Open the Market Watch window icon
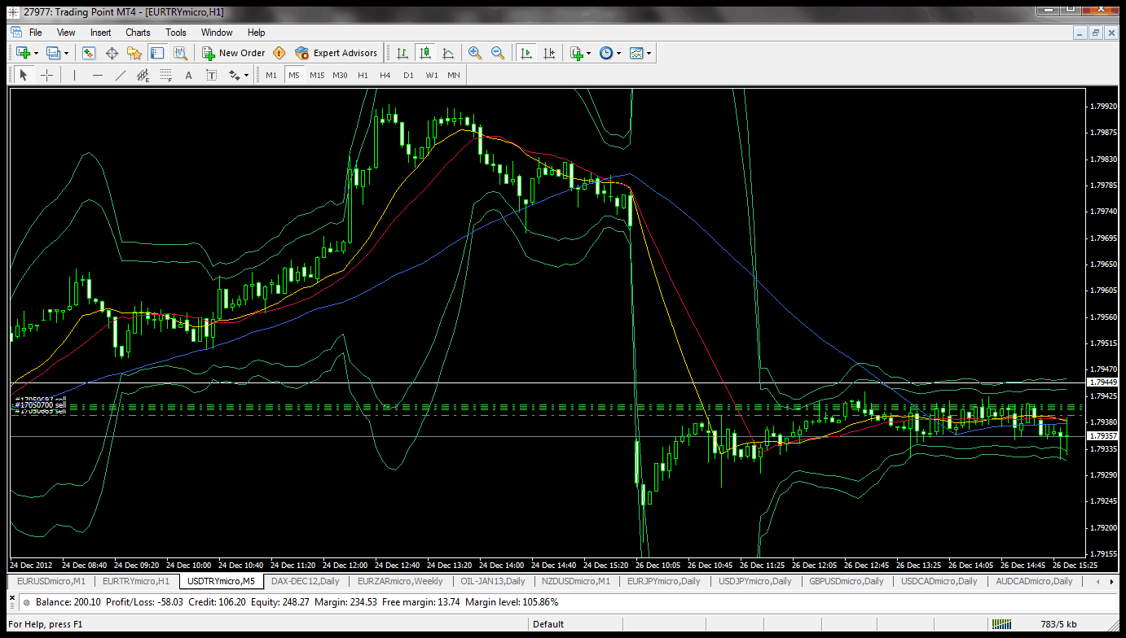Viewport: 1126px width, 638px height. pyautogui.click(x=89, y=53)
